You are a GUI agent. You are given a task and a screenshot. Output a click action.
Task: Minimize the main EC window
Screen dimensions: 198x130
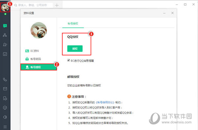(x=177, y=5)
